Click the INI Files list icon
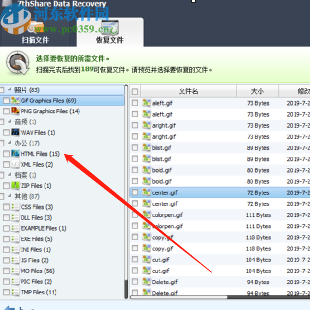The width and height of the screenshot is (310, 310). click(15, 250)
